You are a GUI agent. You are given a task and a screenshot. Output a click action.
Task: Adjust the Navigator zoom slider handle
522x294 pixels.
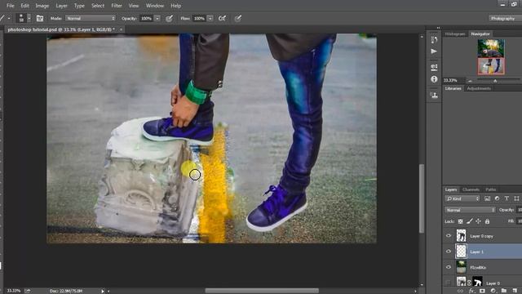tap(495, 81)
